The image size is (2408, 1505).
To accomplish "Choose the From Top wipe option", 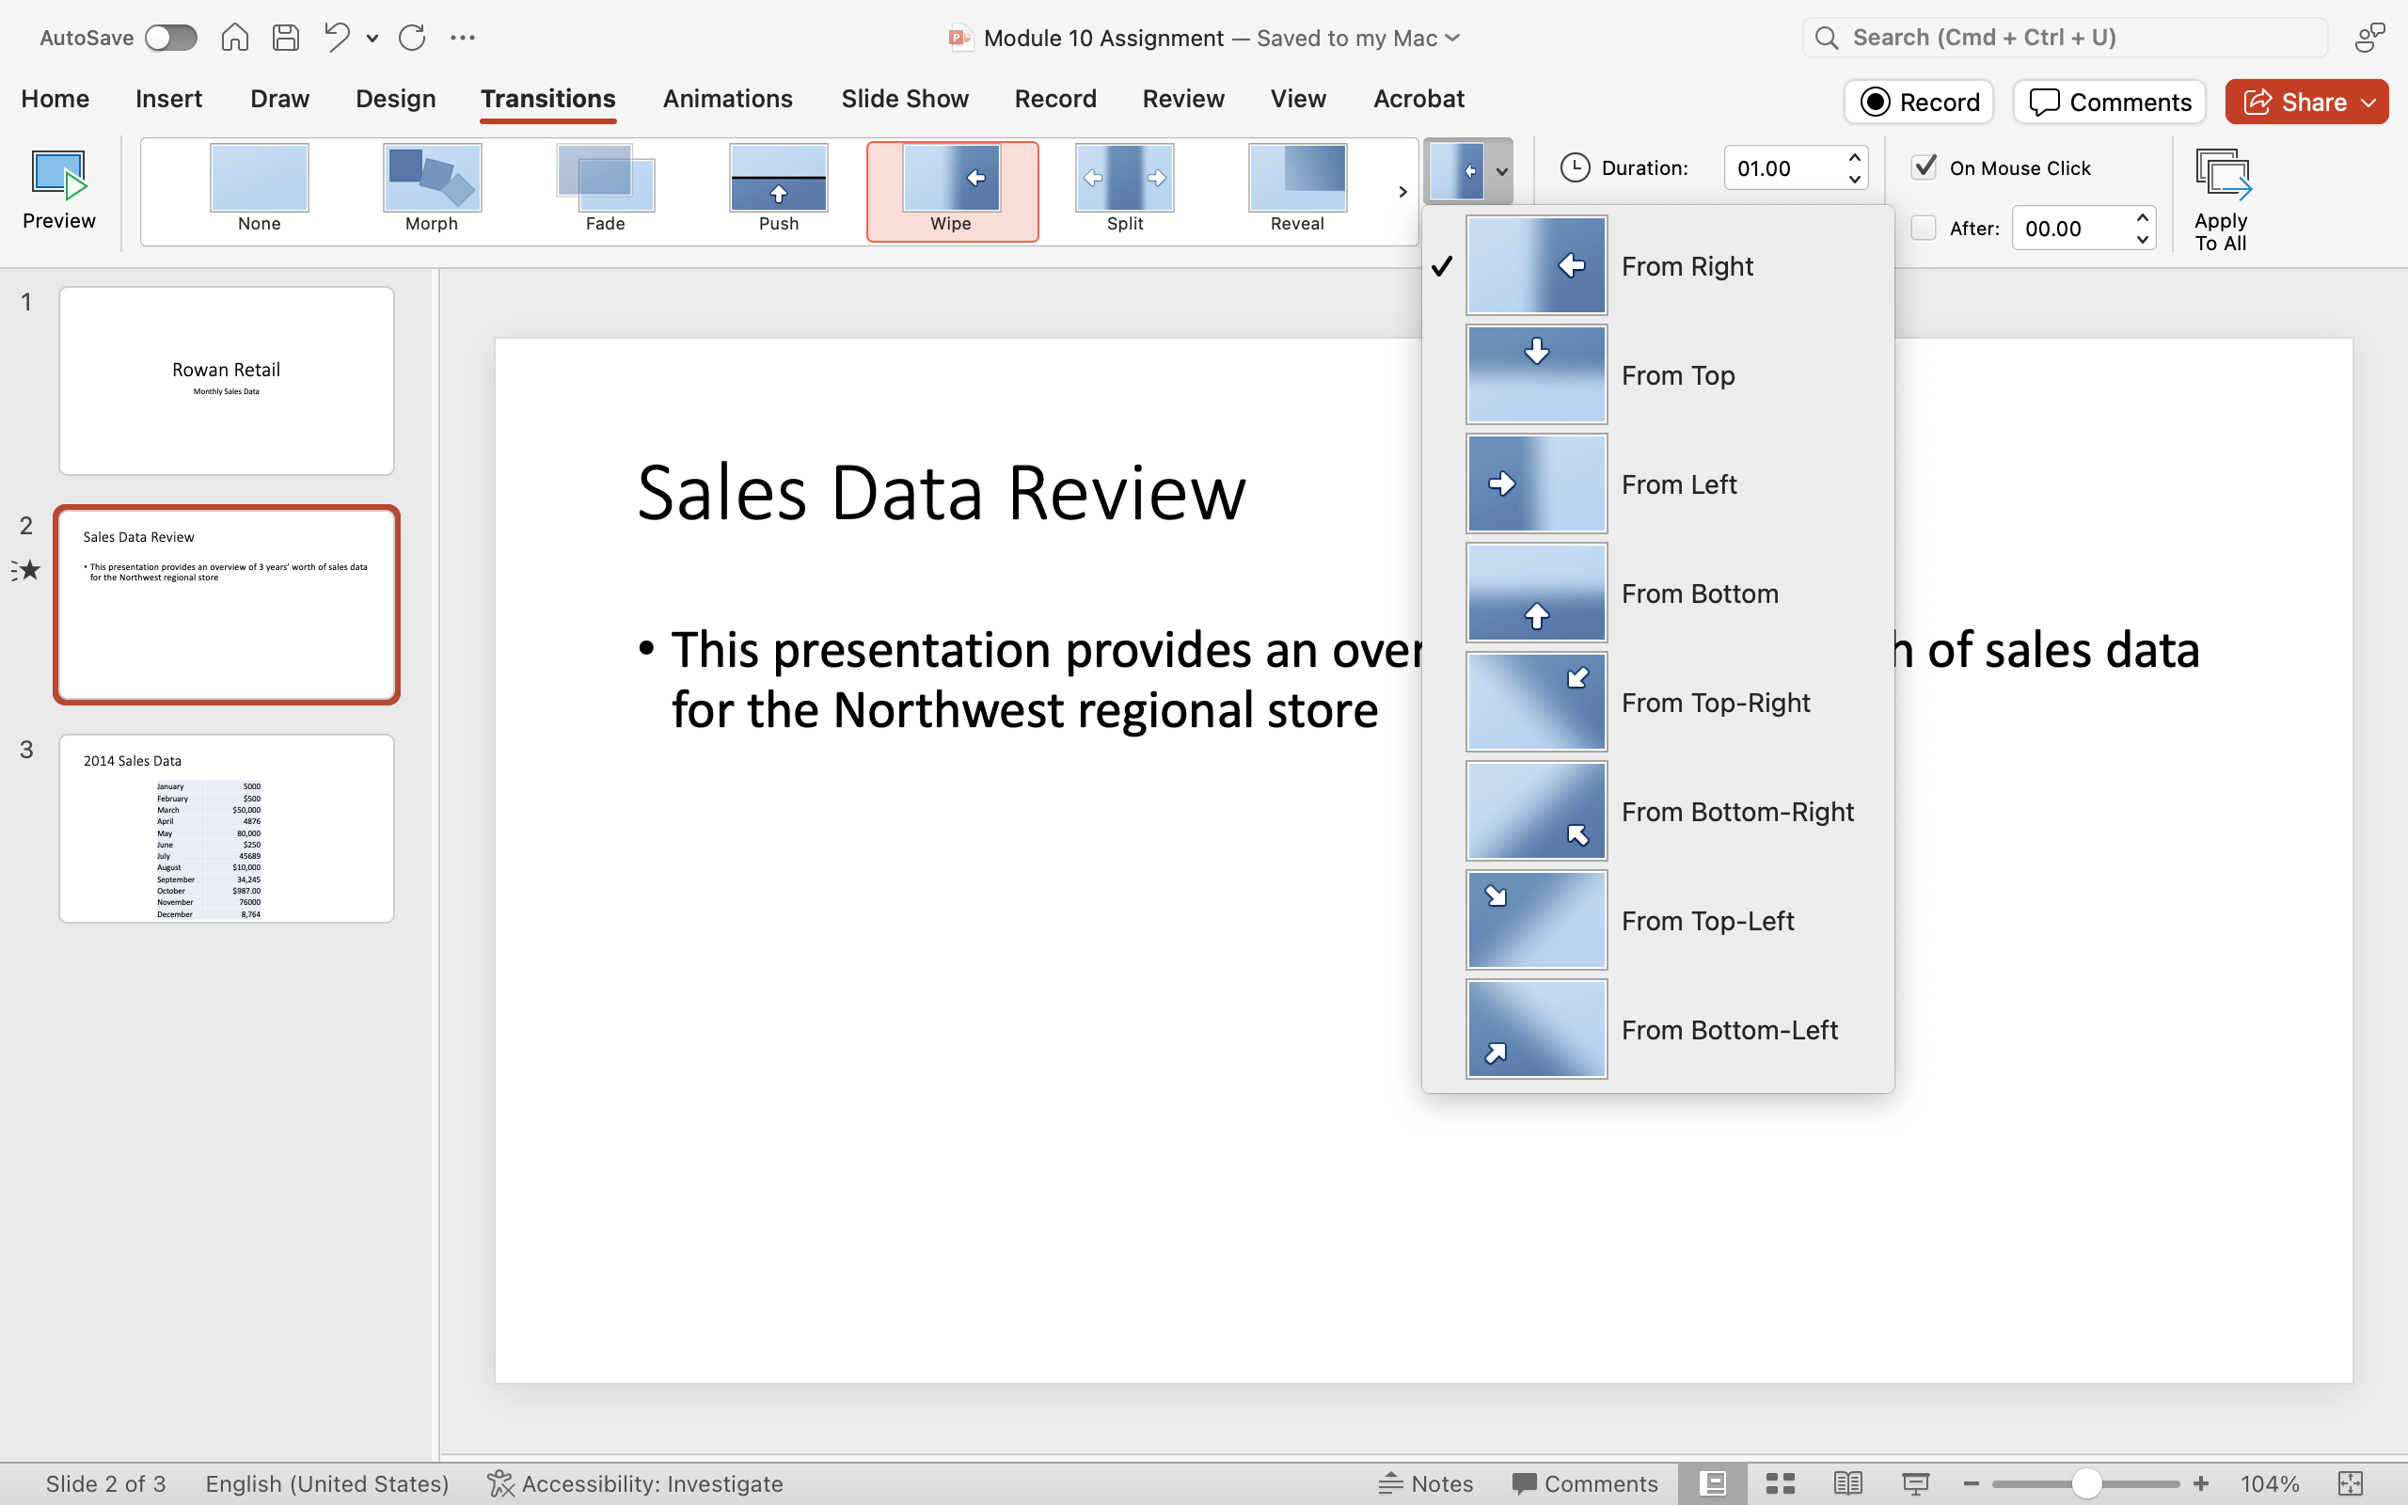I will click(1657, 375).
